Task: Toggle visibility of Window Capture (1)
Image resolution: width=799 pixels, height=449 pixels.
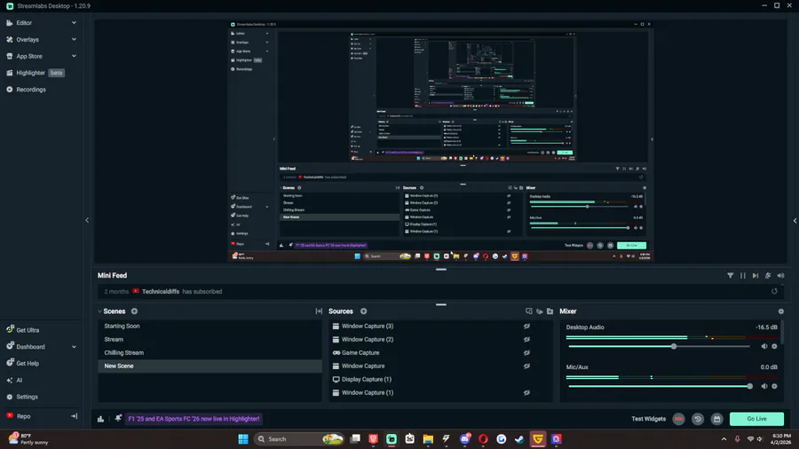Action: (526, 392)
